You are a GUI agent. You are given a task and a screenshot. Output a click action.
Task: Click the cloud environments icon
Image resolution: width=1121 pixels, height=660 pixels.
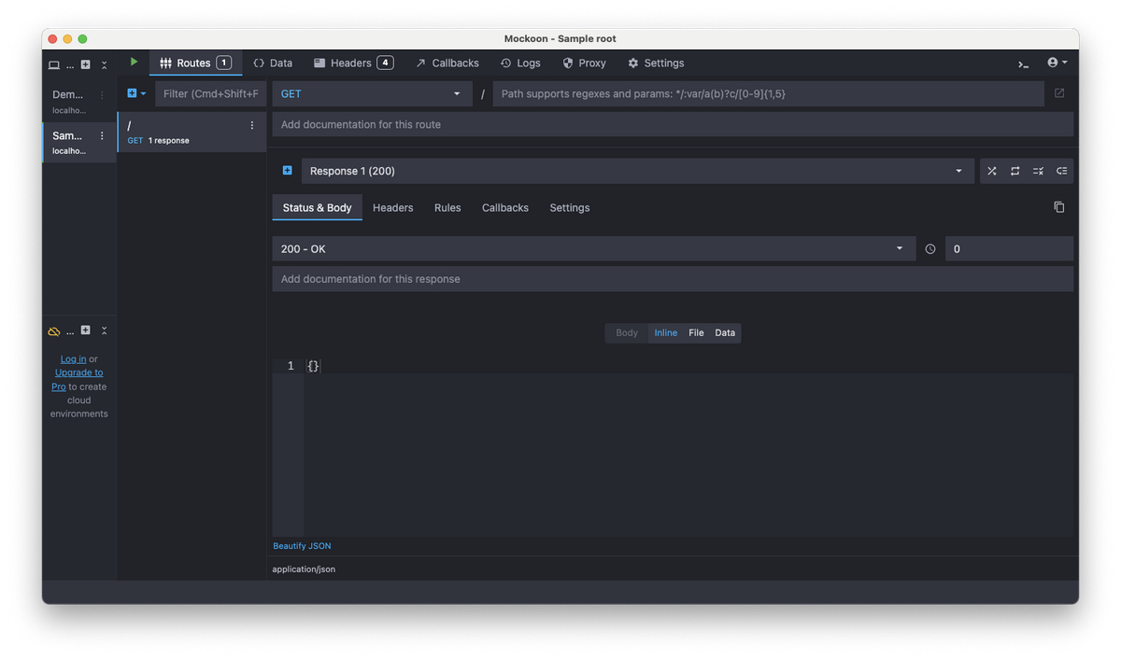tap(54, 331)
